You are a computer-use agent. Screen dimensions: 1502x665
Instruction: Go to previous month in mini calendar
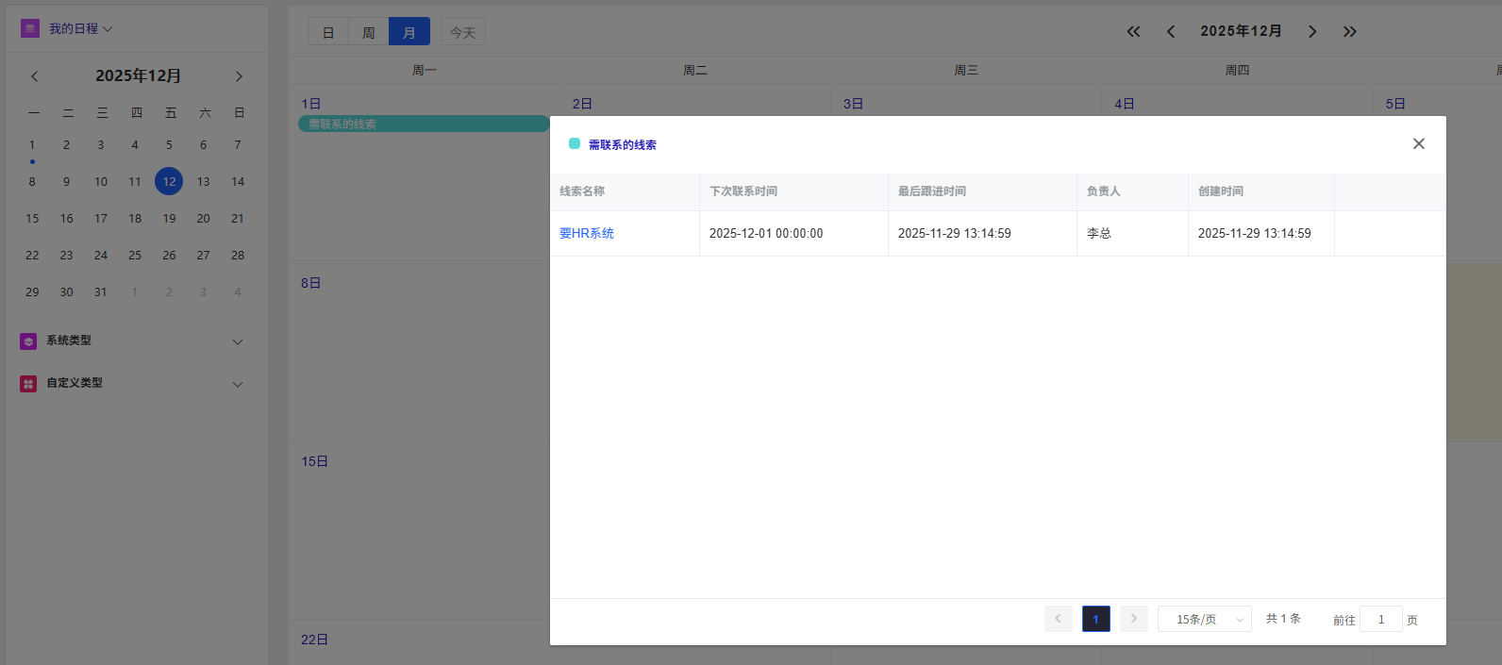point(35,76)
